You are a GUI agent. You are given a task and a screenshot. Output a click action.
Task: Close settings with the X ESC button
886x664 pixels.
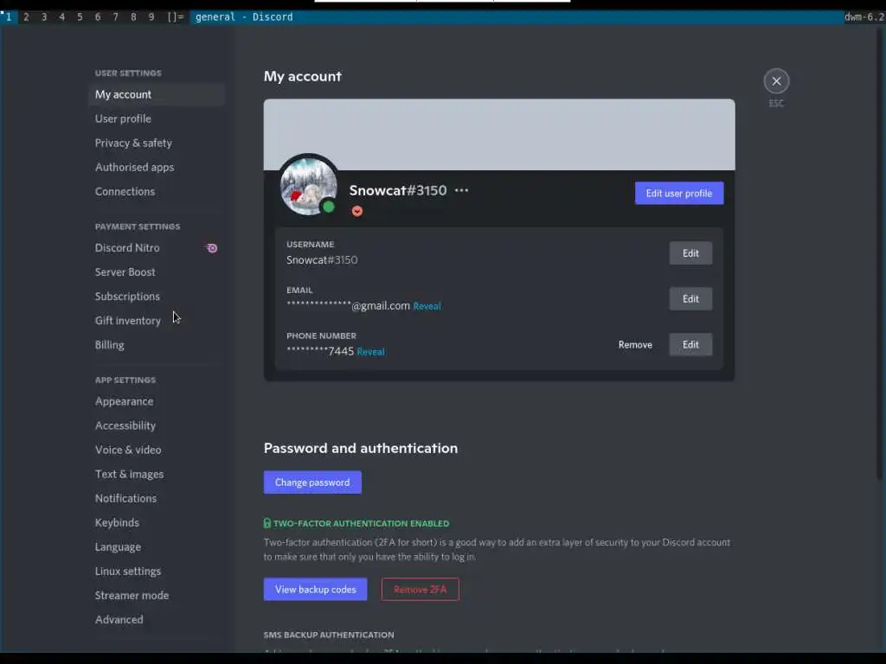[x=776, y=81]
